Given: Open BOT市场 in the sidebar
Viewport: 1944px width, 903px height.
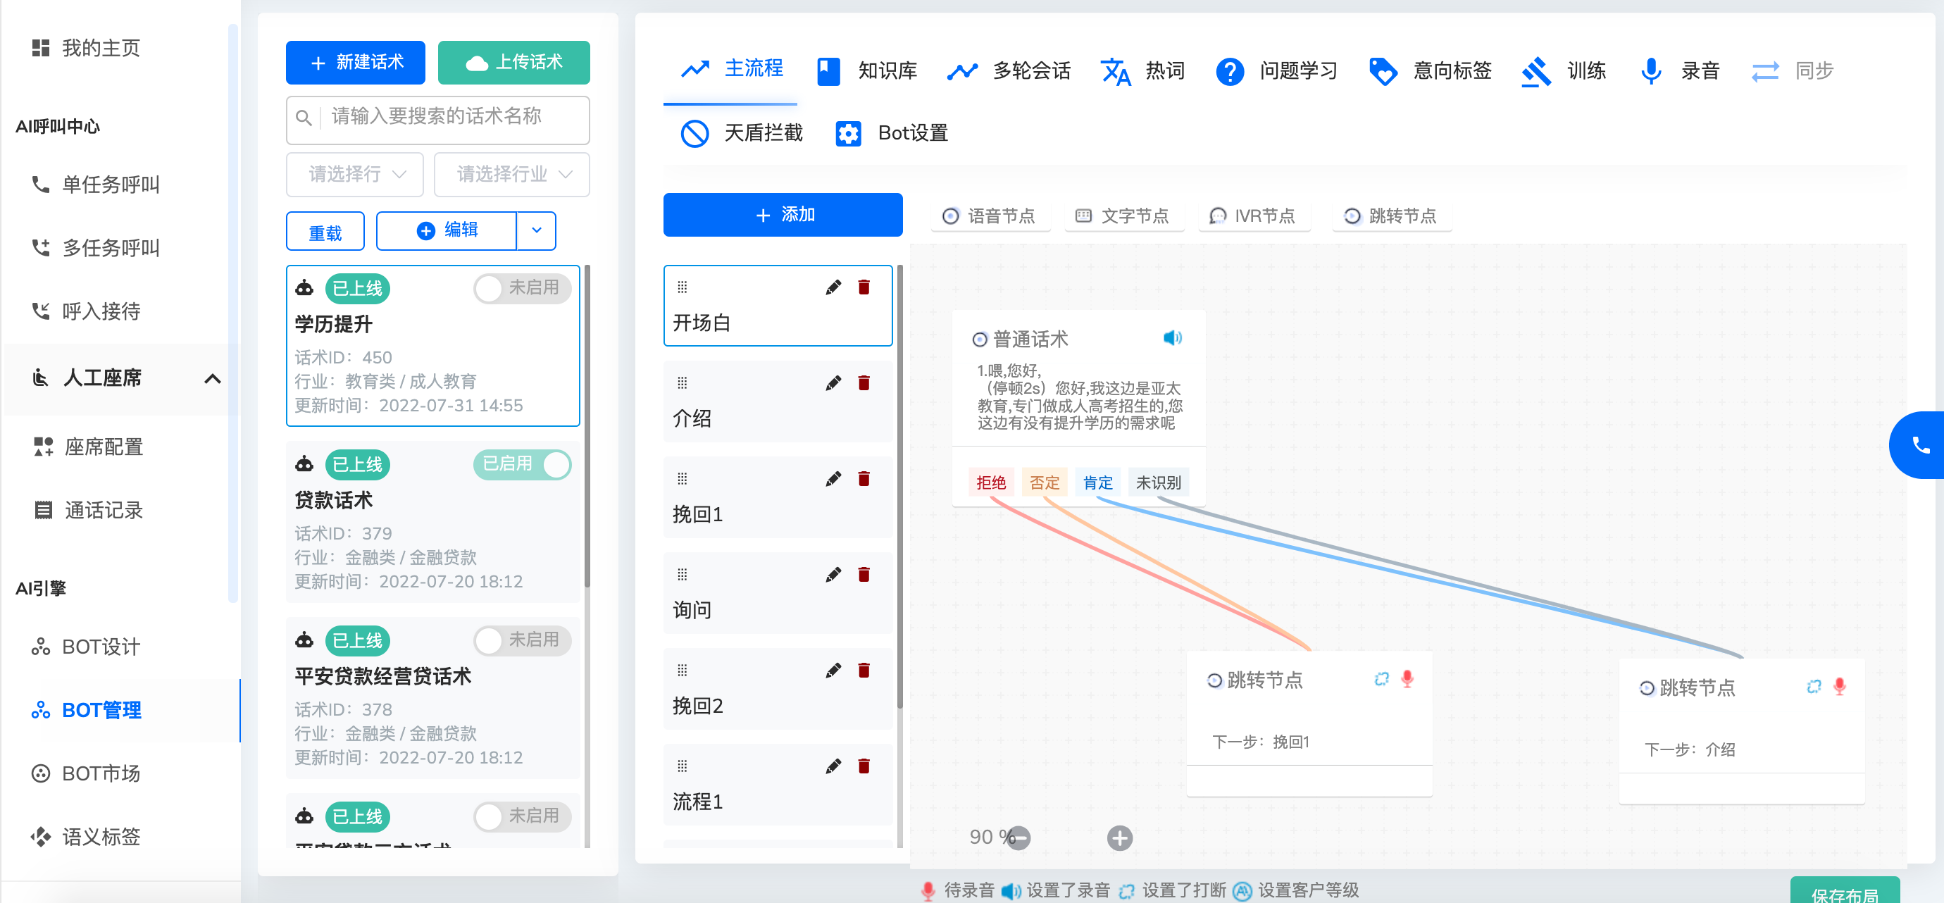Looking at the screenshot, I should 100,773.
